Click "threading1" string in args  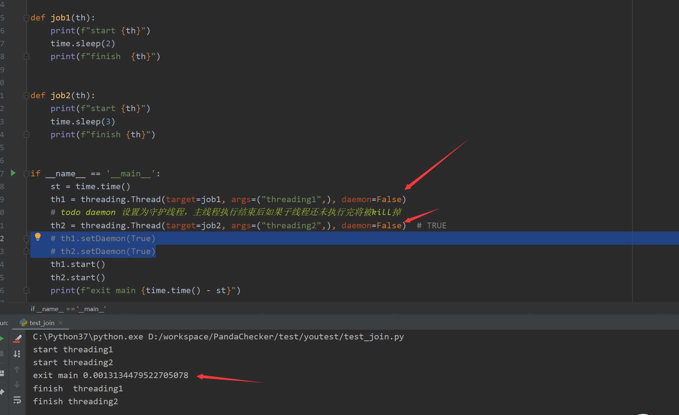(x=291, y=199)
